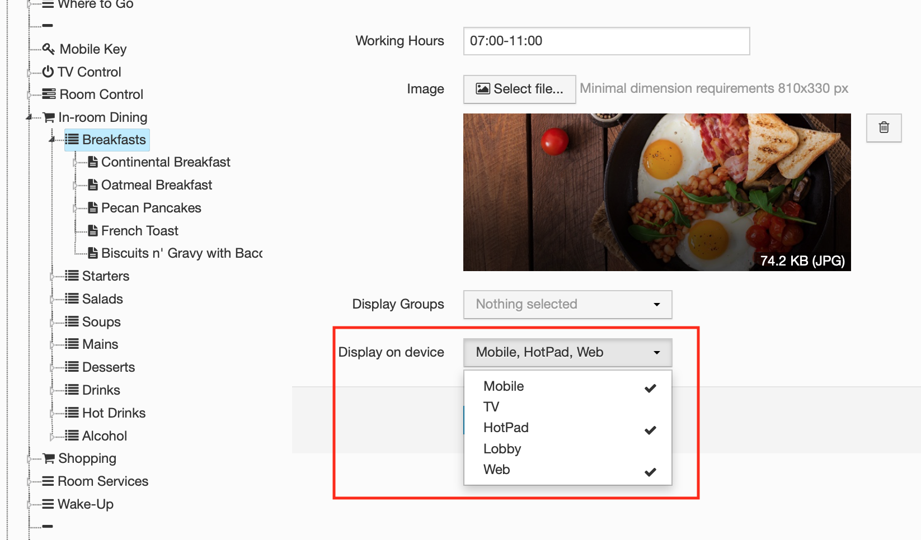Select Wake-Up in the tree
The height and width of the screenshot is (540, 921).
(x=86, y=504)
